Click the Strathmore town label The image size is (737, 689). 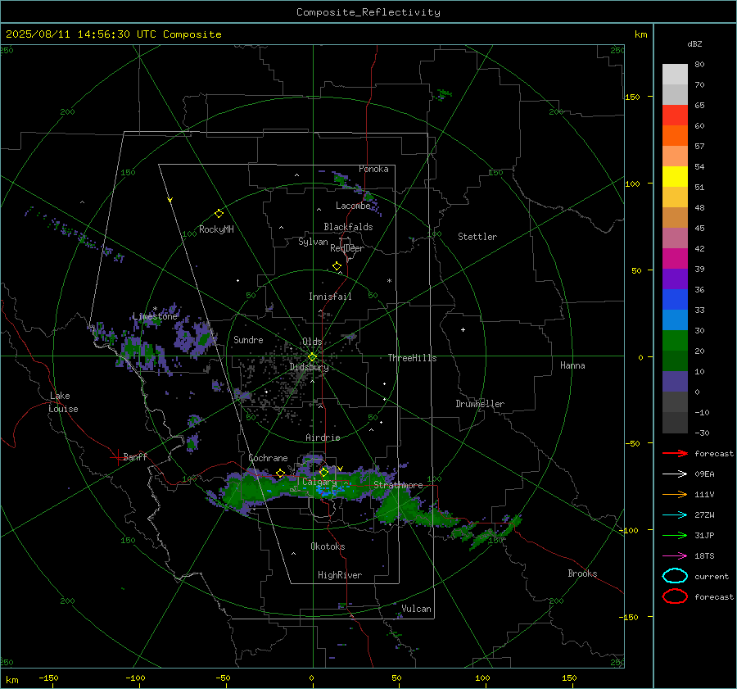(398, 485)
